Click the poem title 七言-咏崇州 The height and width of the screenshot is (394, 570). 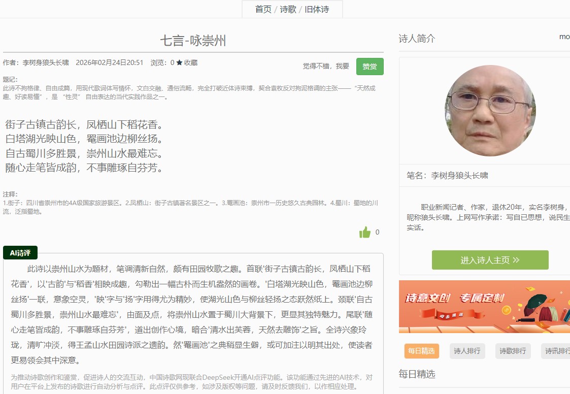tap(193, 41)
